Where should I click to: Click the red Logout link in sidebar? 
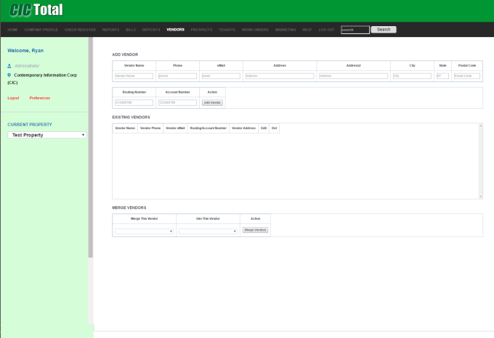pyautogui.click(x=13, y=98)
